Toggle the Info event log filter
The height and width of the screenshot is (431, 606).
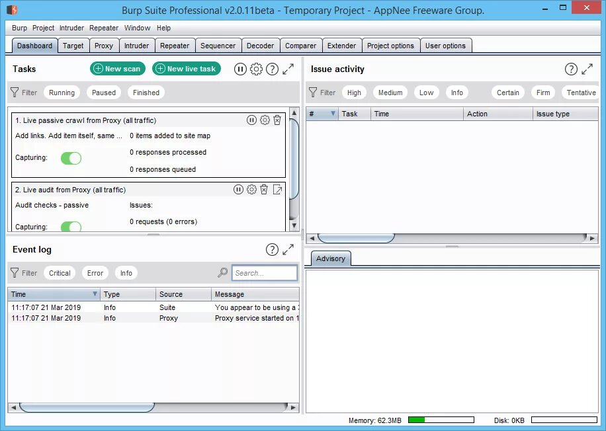coord(126,273)
